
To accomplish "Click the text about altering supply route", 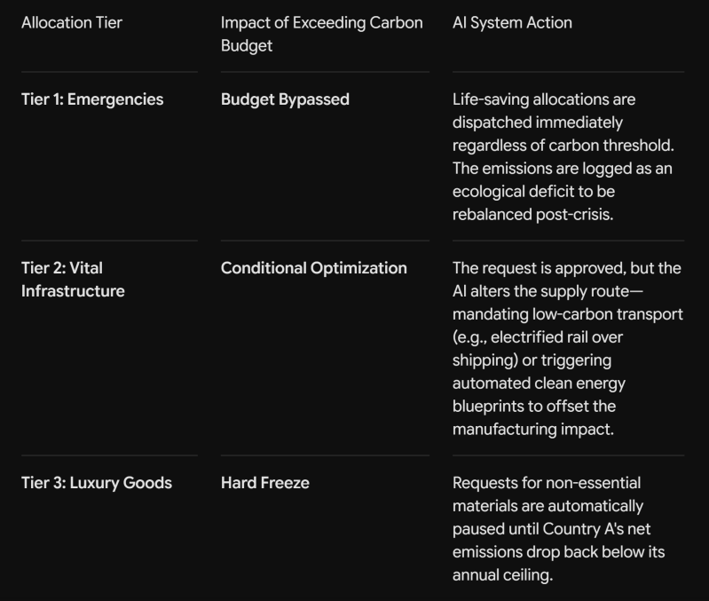I will pyautogui.click(x=568, y=348).
